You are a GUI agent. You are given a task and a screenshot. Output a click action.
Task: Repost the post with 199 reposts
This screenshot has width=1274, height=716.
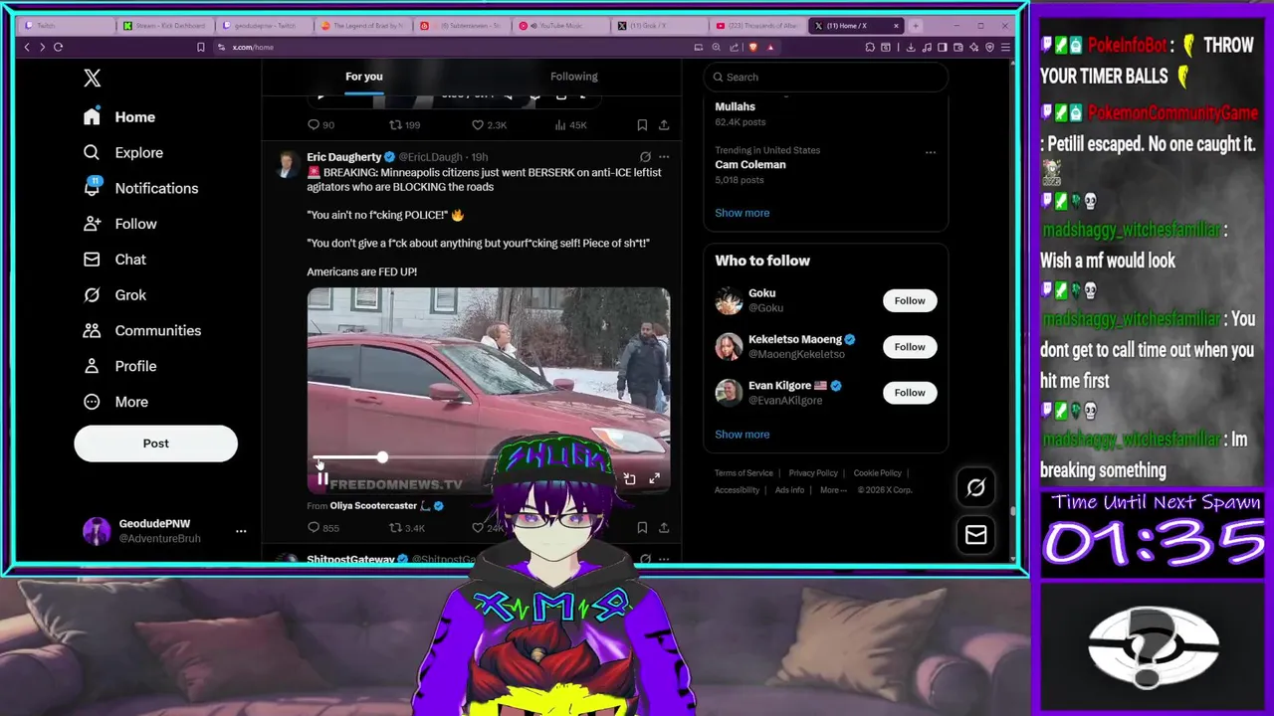(x=404, y=125)
